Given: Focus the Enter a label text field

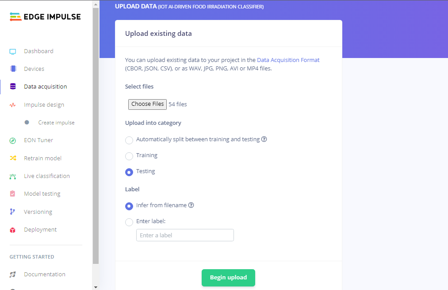Looking at the screenshot, I should 185,235.
